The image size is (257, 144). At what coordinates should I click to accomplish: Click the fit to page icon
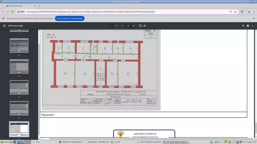pyautogui.click(x=140, y=26)
